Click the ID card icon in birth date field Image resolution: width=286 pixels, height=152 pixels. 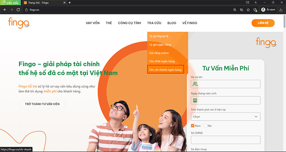coord(195,100)
